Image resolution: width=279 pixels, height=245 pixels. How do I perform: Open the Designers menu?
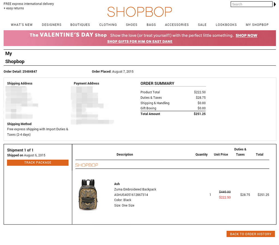click(x=51, y=25)
